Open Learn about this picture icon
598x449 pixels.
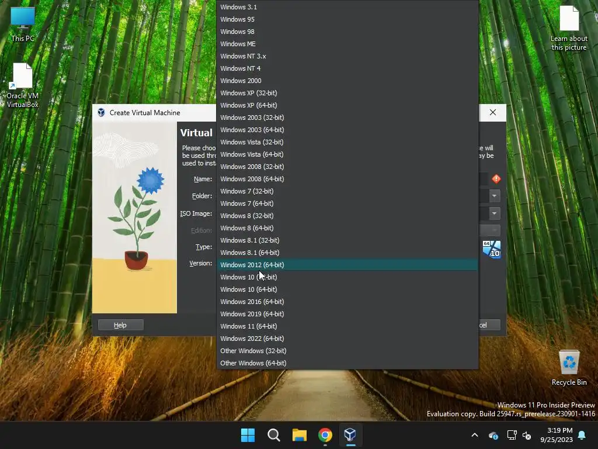pos(569,28)
